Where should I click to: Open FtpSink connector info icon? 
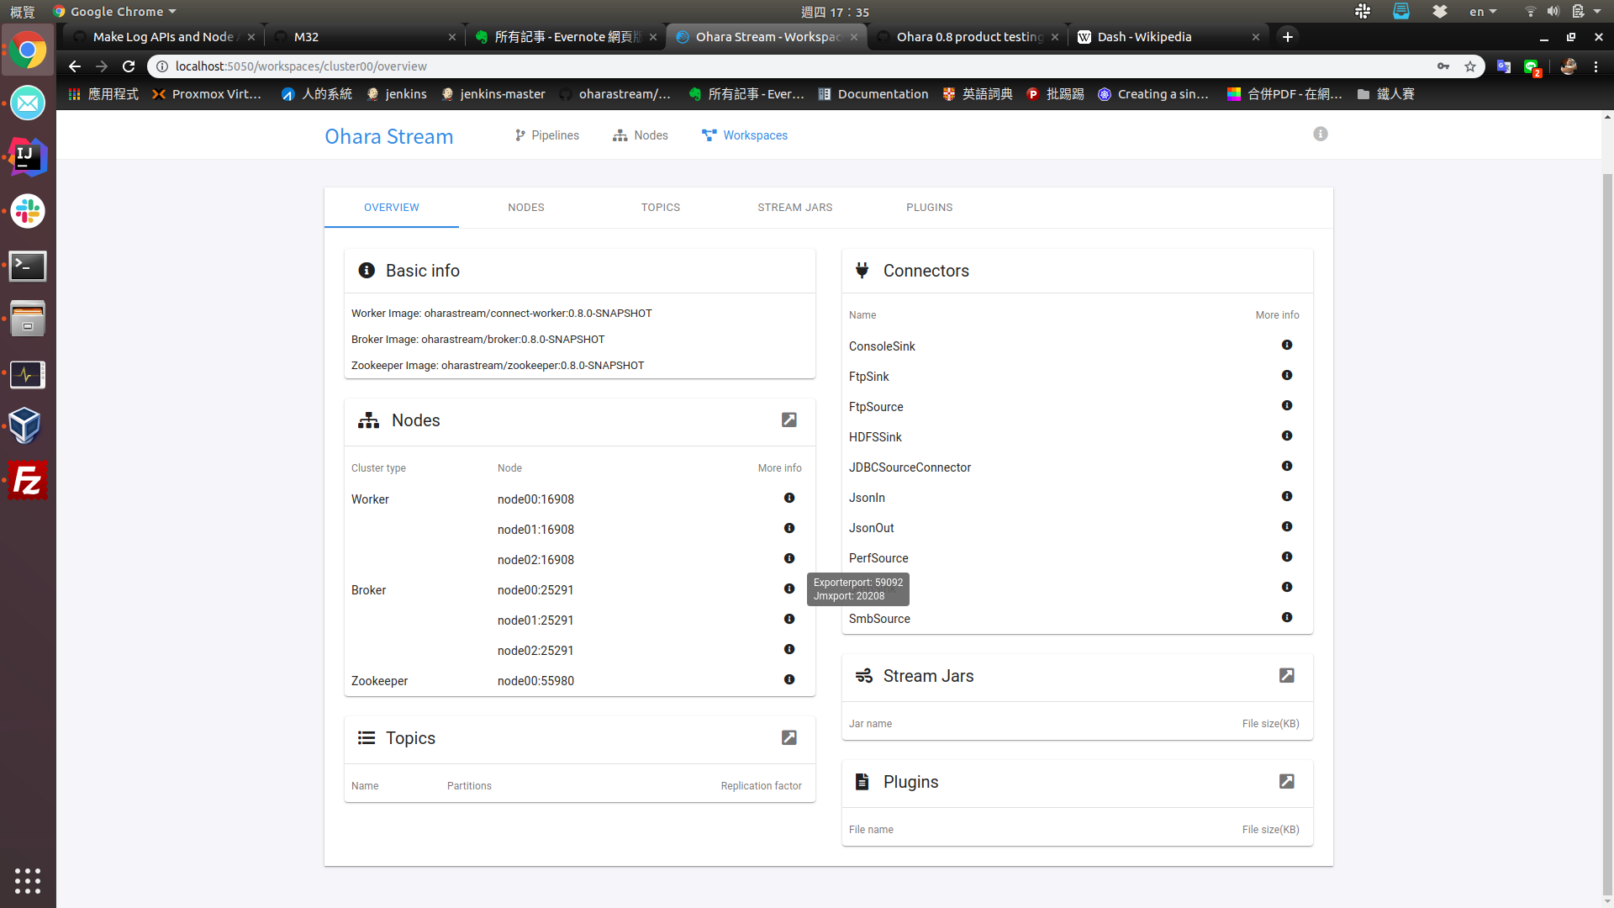pos(1287,376)
